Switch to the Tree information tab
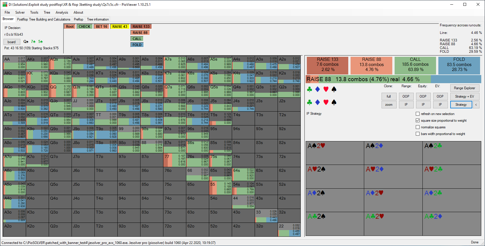The width and height of the screenshot is (485, 246). [98, 19]
